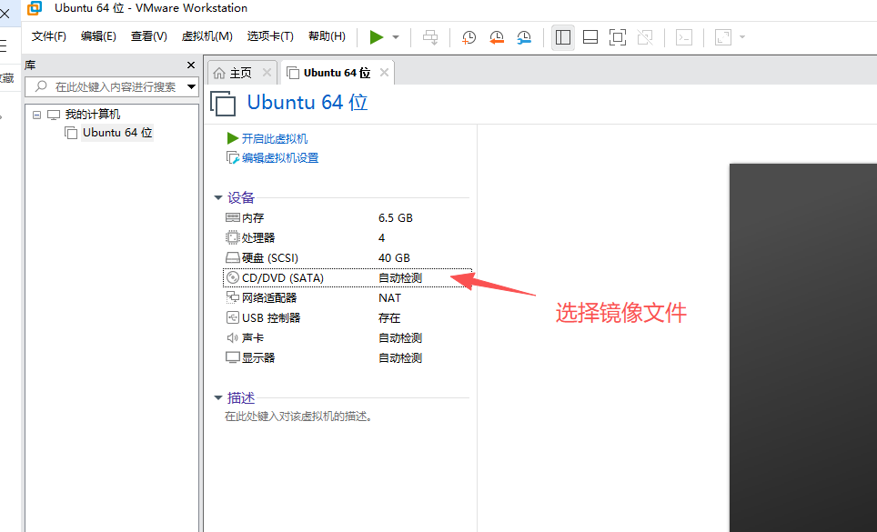Select the 显示器 device row
The height and width of the screenshot is (532, 877).
click(347, 357)
